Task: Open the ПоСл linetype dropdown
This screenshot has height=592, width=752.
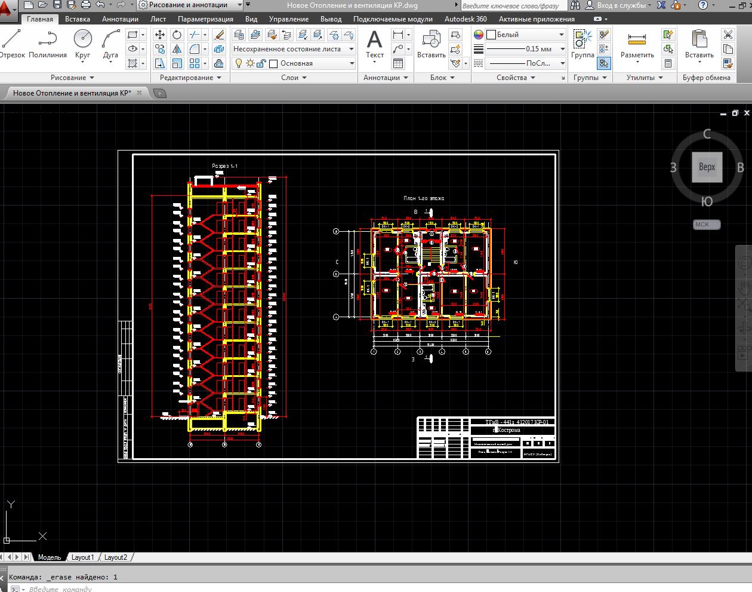Action: (x=525, y=63)
